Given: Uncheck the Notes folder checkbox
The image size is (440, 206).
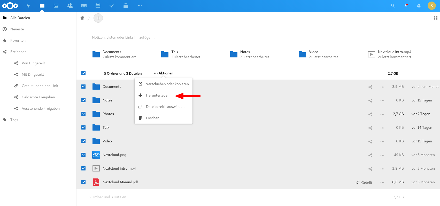Looking at the screenshot, I should coord(83,100).
